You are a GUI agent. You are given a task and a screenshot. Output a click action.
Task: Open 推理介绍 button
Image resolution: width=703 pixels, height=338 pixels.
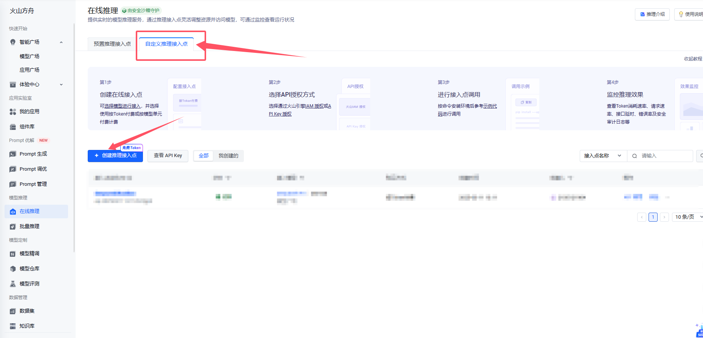[652, 14]
